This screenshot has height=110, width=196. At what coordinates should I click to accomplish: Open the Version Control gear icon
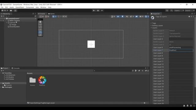15,11
